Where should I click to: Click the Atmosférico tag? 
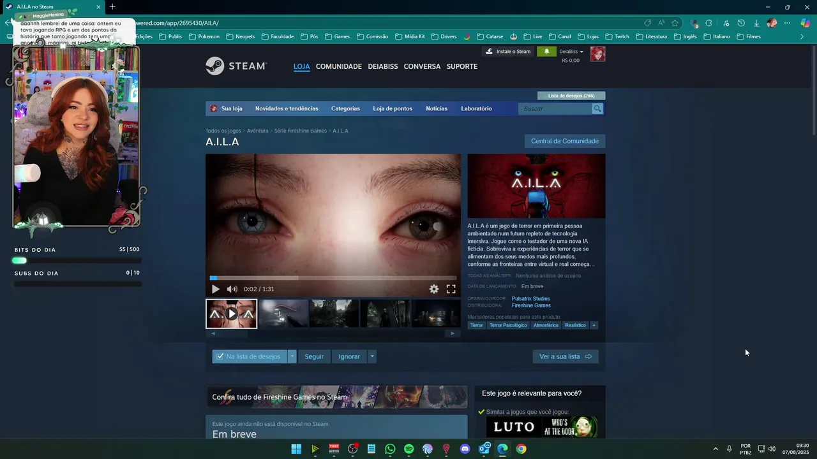coord(546,325)
